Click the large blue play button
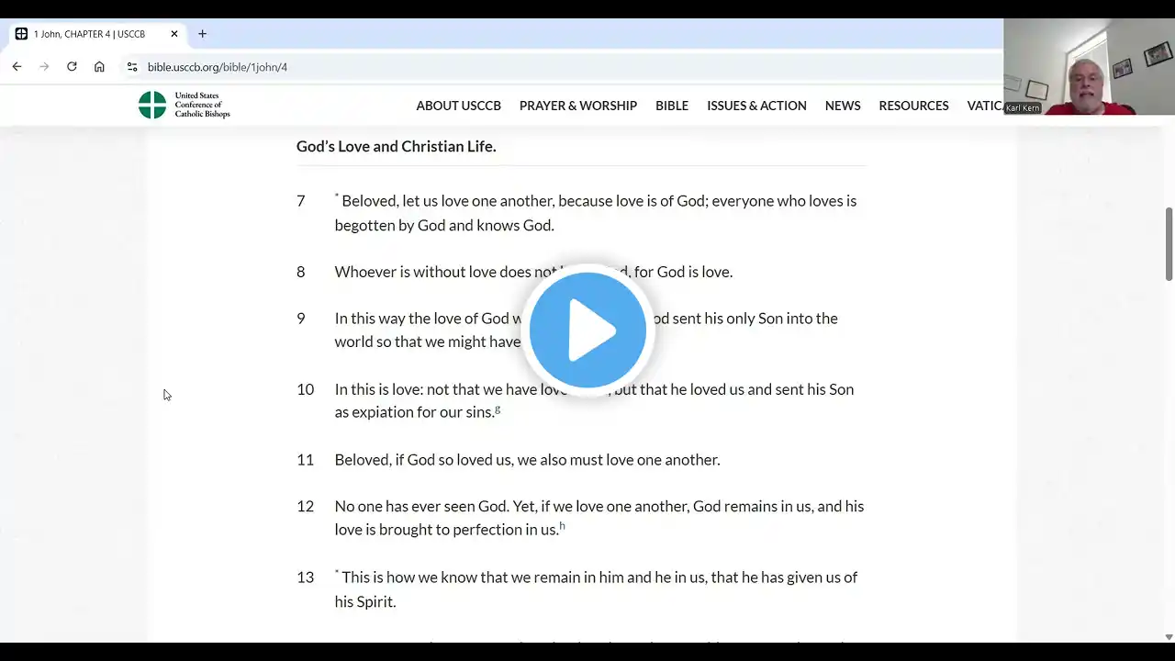The width and height of the screenshot is (1175, 661). 587,330
